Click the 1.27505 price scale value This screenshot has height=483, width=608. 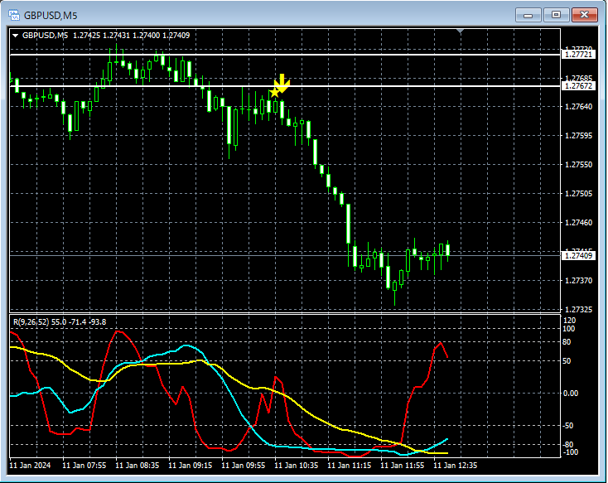tap(578, 193)
